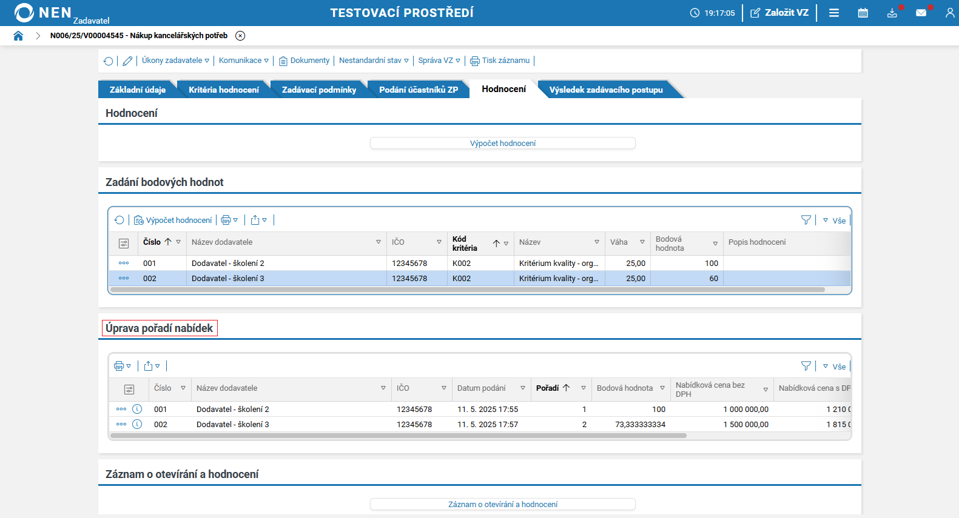Open the Správa VZ dropdown
The image size is (959, 518).
[439, 61]
